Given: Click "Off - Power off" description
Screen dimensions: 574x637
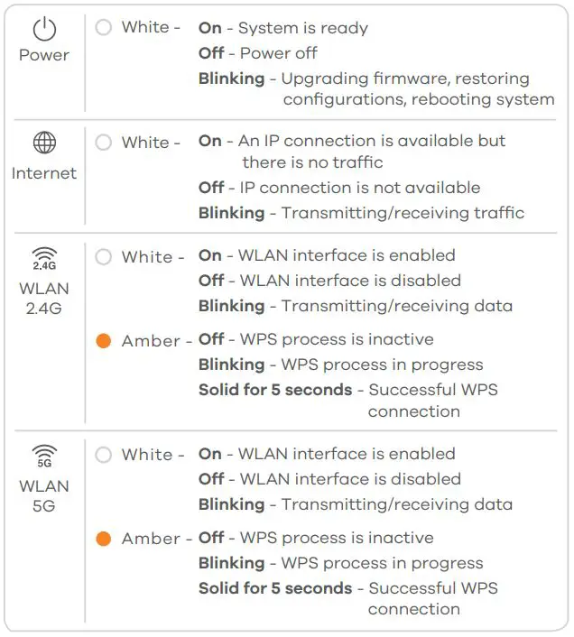Looking at the screenshot, I should coord(258,53).
